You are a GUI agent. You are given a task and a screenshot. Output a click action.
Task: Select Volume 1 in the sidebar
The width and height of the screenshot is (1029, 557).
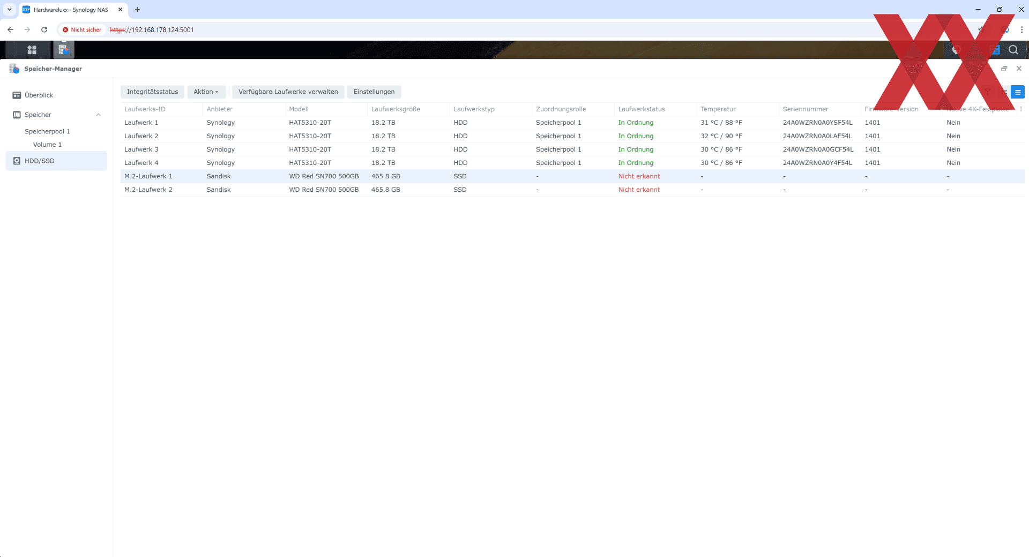(47, 145)
